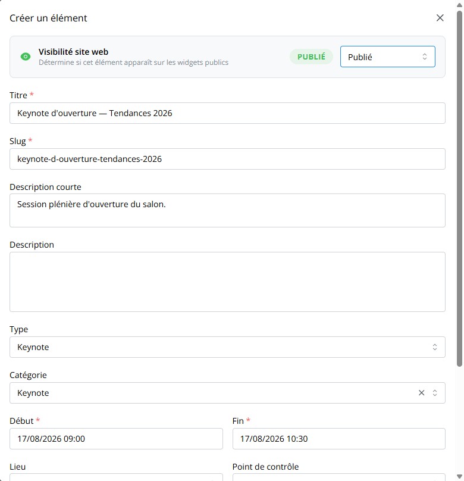Viewport: 464px width, 481px height.
Task: Click the scrollbar down arrow
Action: coord(459,476)
